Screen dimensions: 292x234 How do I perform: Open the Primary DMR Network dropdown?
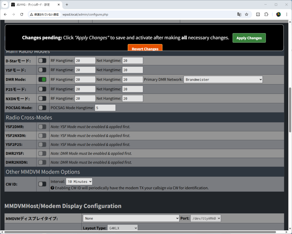[x=223, y=80]
